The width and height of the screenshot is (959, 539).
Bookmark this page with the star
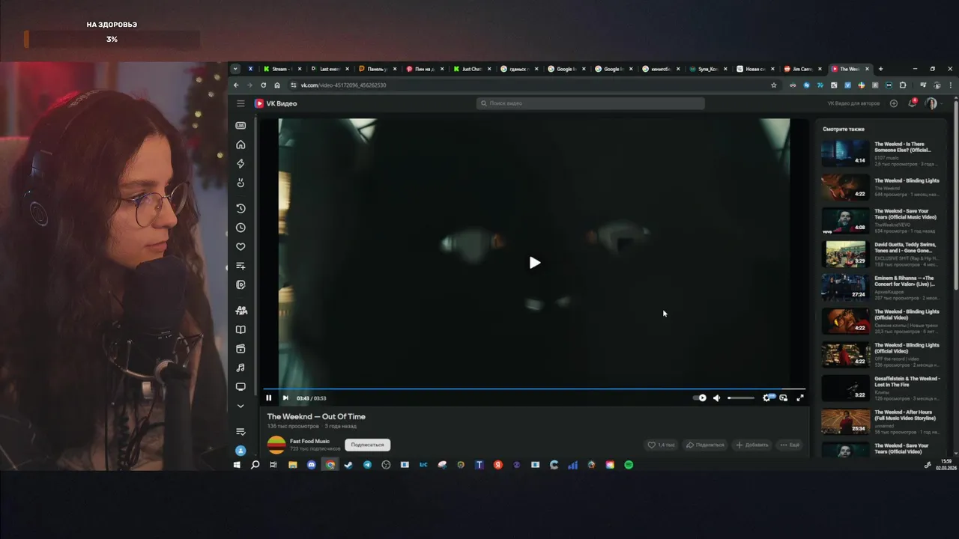click(x=774, y=85)
